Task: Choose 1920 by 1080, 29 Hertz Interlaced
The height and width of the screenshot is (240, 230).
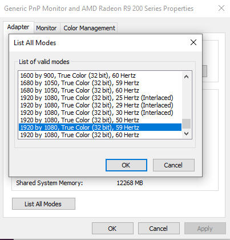Action: click(100, 105)
